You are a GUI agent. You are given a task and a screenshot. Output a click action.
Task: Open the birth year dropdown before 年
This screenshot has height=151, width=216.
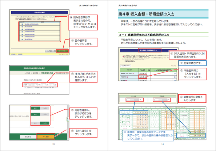34,85
